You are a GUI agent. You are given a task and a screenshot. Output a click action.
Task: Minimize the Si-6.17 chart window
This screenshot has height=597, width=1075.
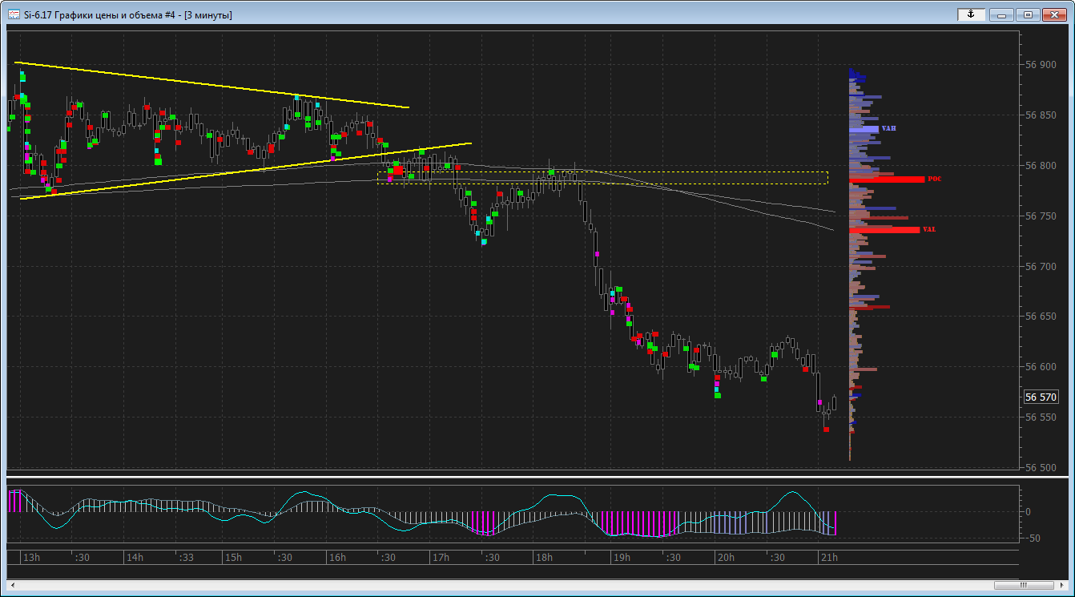pos(1001,14)
